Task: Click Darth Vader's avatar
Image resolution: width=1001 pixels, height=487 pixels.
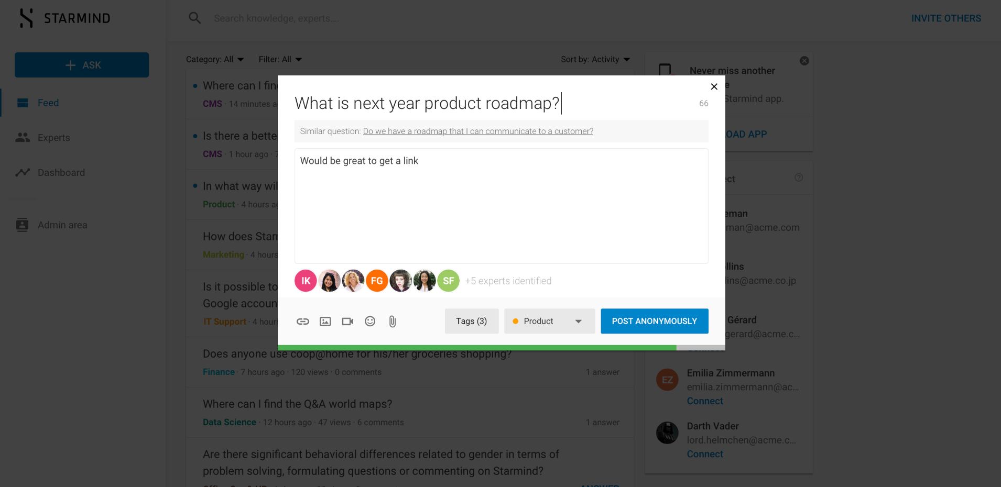Action: pos(667,433)
